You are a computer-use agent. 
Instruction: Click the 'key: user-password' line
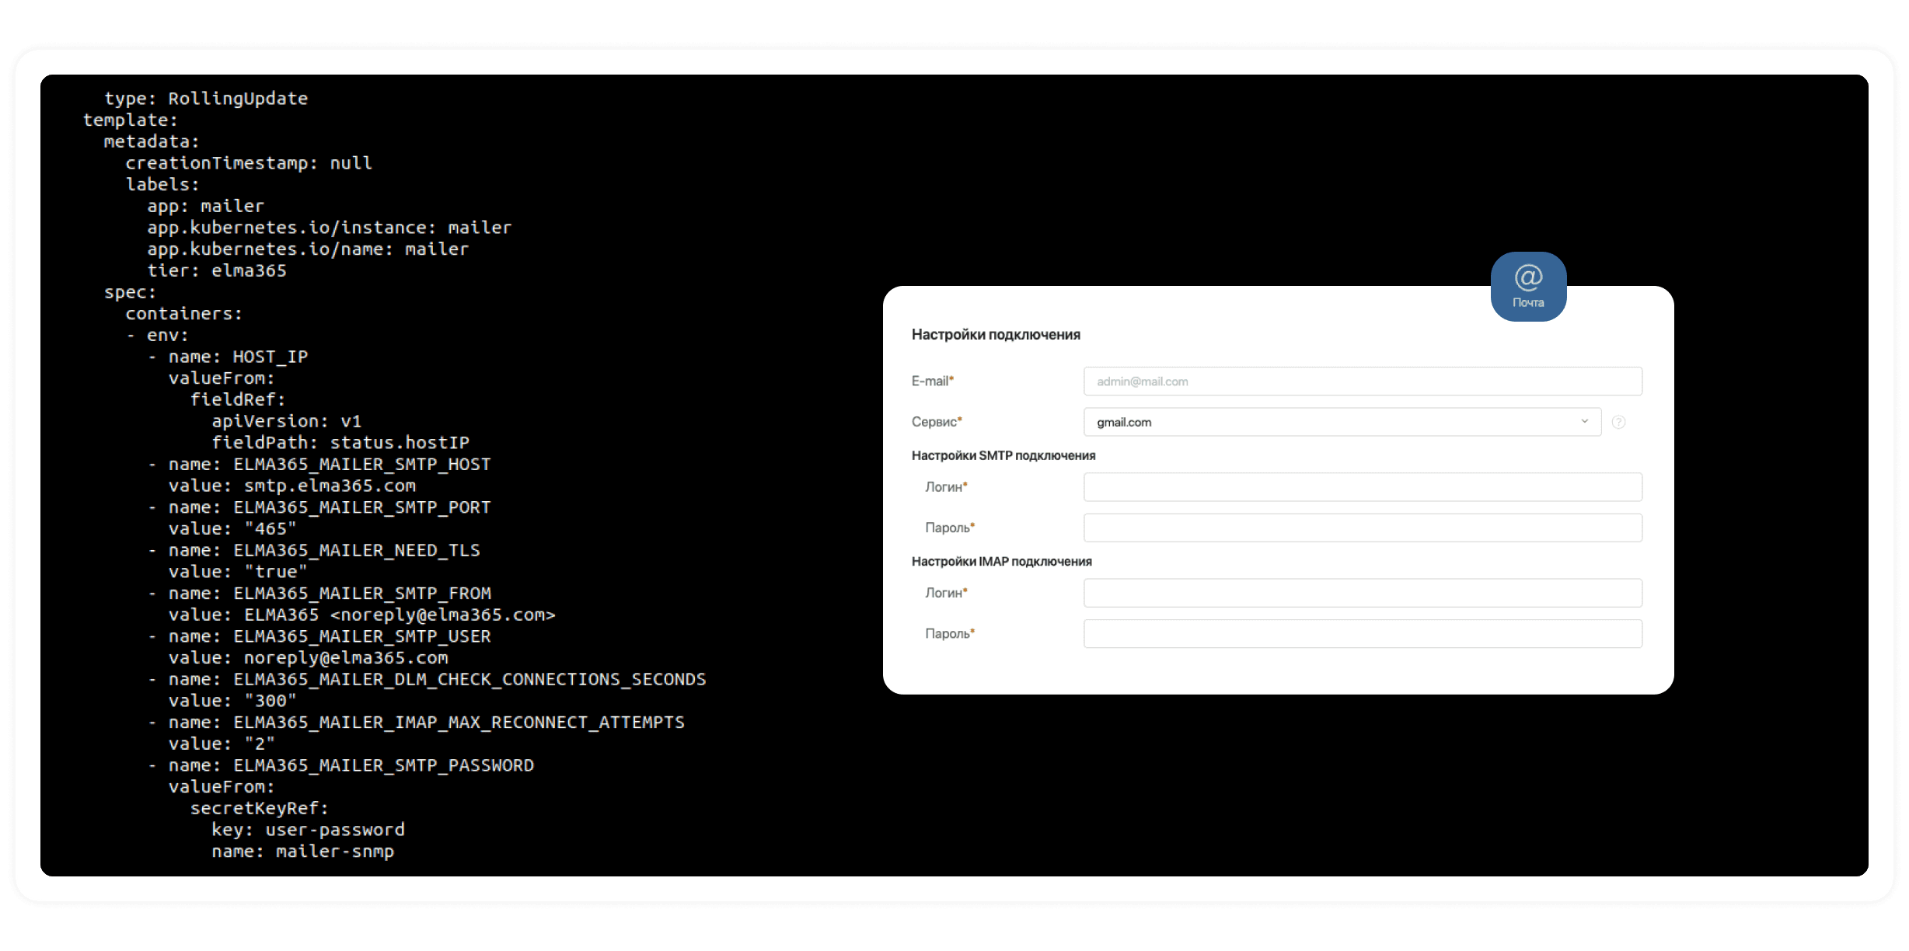coord(309,830)
